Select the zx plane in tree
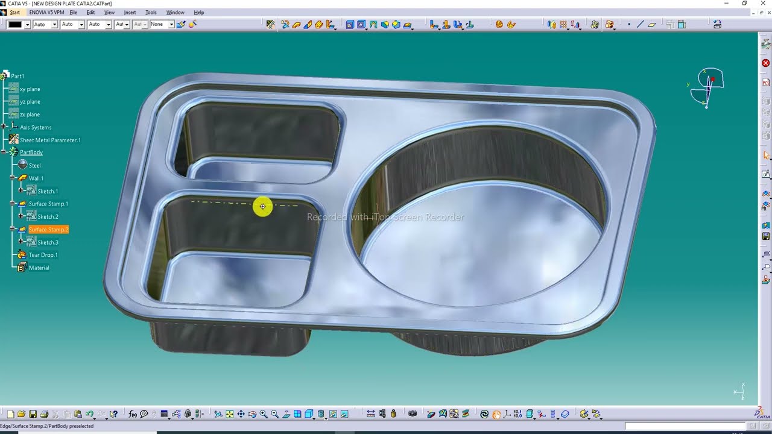The width and height of the screenshot is (772, 434). tap(30, 115)
